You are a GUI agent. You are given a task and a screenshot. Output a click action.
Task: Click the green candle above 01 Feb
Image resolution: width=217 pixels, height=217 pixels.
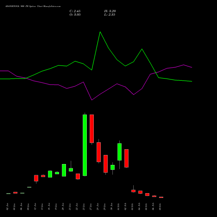click(119, 152)
